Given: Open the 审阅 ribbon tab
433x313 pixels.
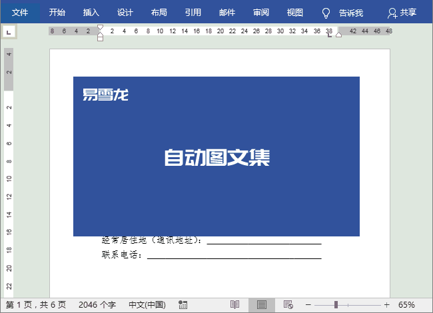Looking at the screenshot, I should tap(261, 13).
